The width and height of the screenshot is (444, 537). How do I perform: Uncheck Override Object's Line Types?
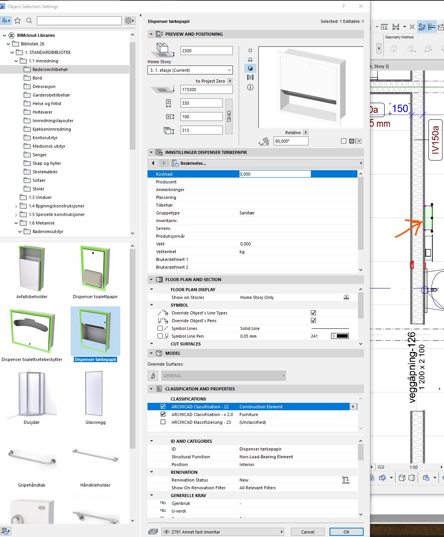[x=313, y=313]
